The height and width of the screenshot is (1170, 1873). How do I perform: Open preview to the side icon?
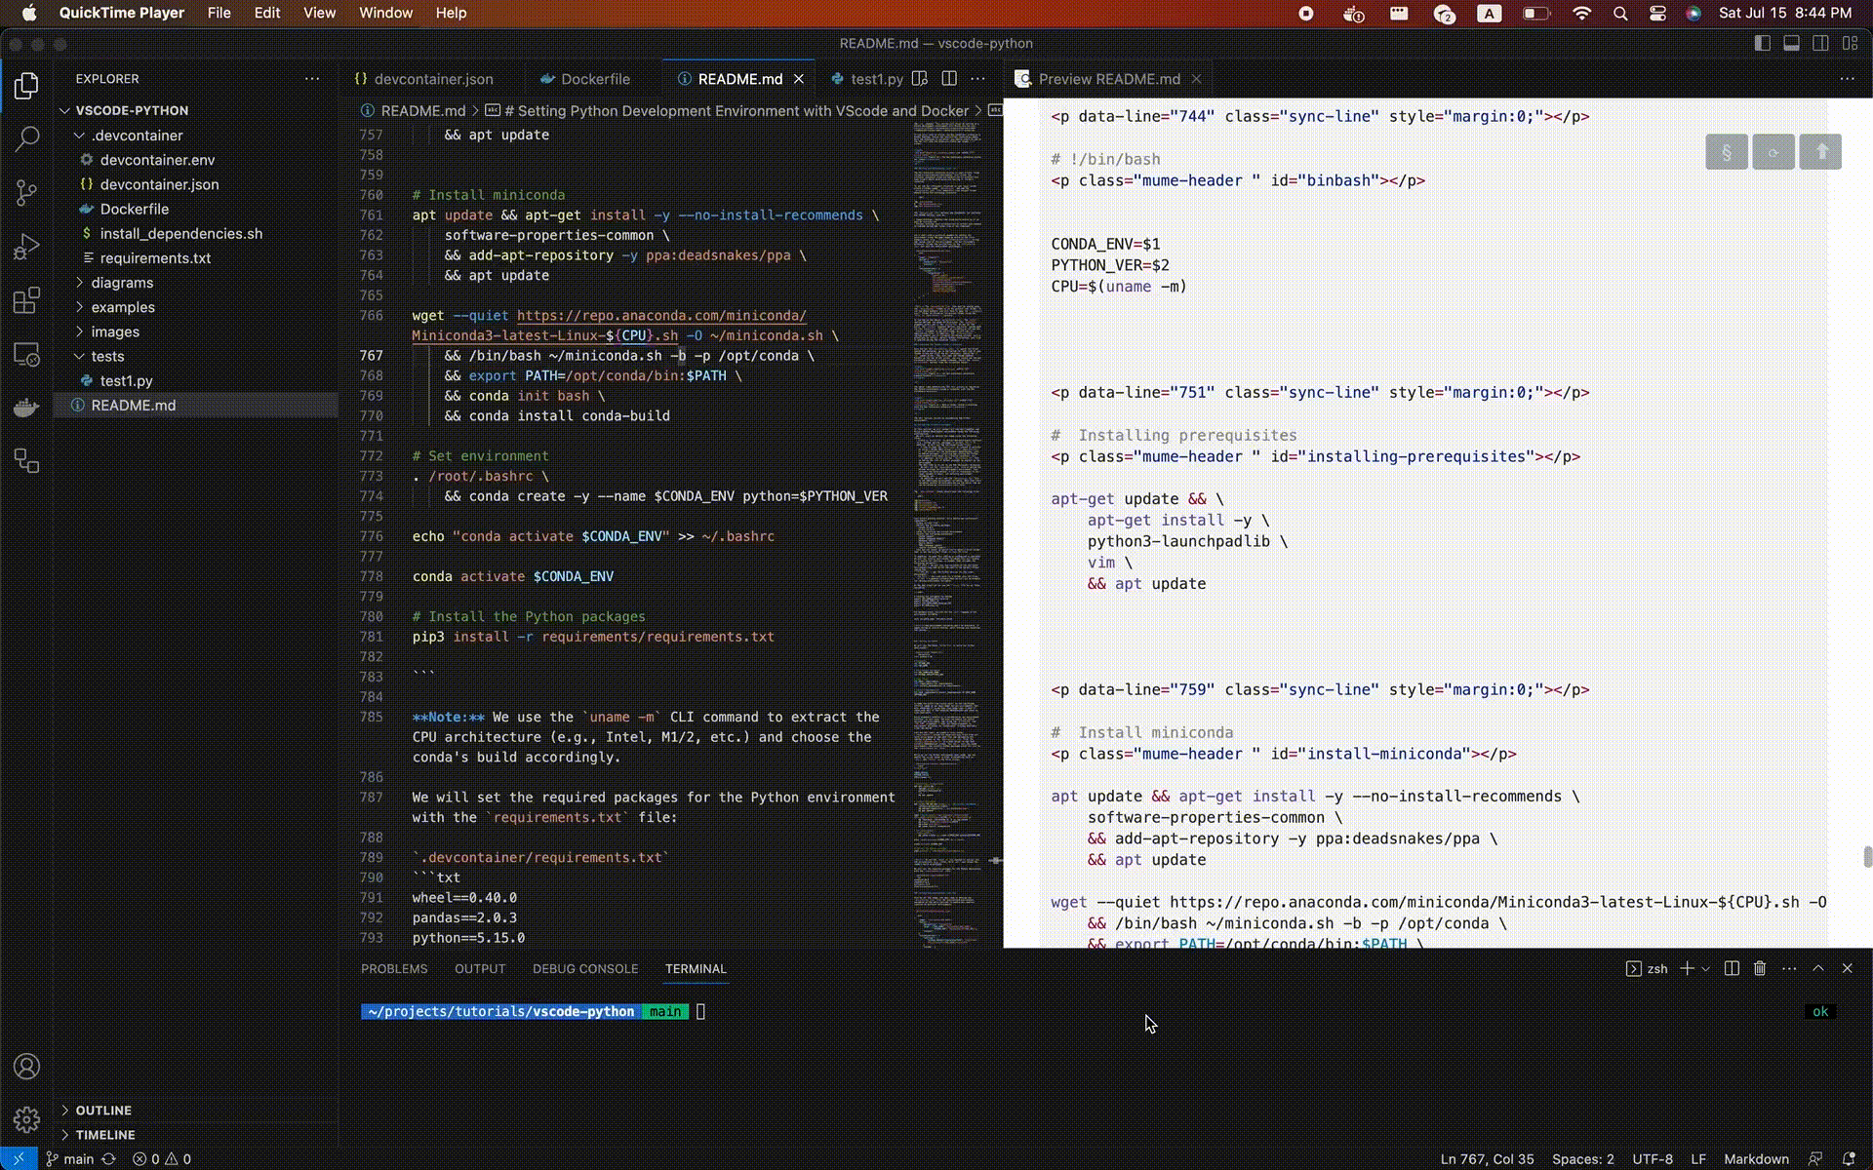[x=919, y=79]
